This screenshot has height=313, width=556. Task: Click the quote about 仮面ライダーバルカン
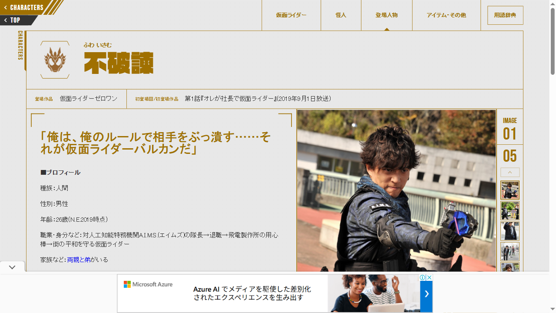tap(156, 143)
